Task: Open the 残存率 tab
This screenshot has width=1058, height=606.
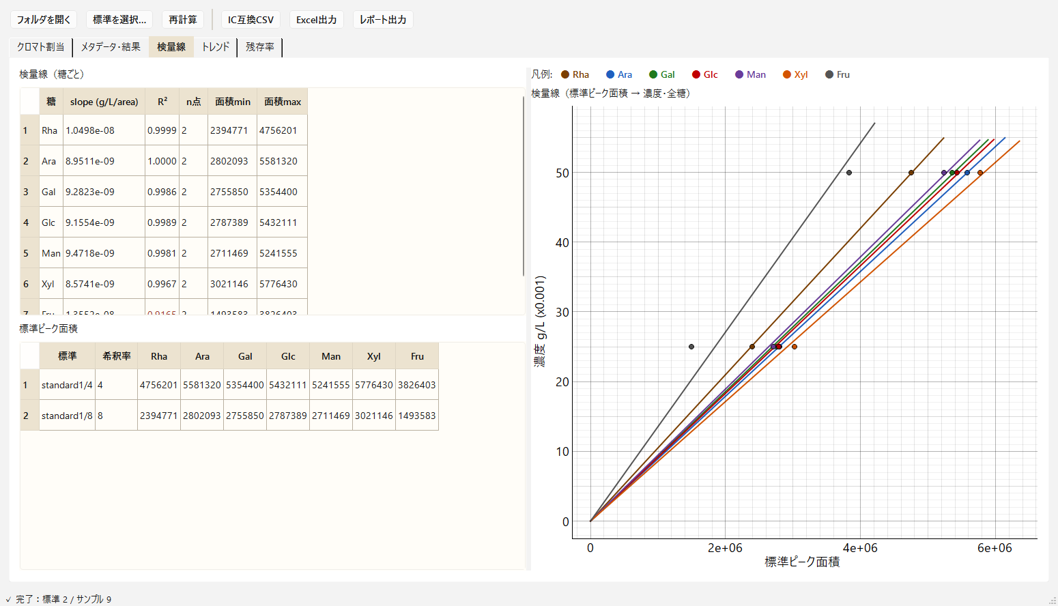Action: pos(260,47)
